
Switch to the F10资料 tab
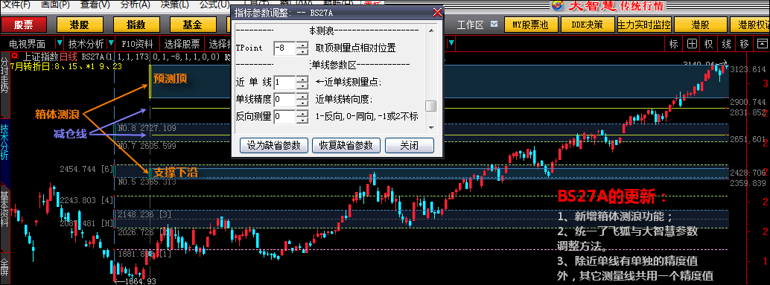(137, 44)
